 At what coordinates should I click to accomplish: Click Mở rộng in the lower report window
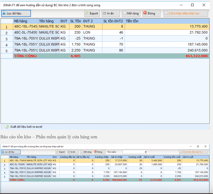click(86, 152)
